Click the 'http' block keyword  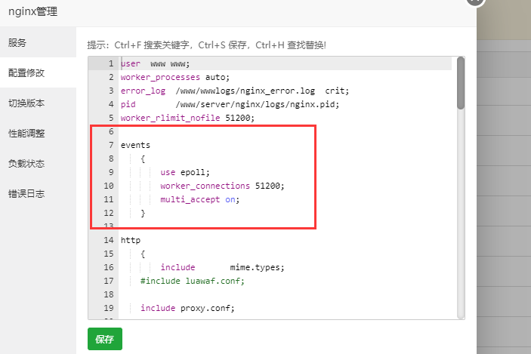point(131,240)
